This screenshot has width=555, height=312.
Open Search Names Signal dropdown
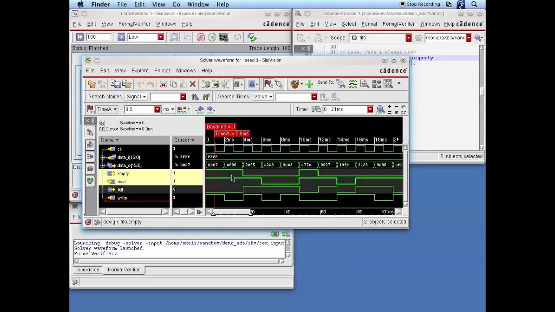point(136,97)
